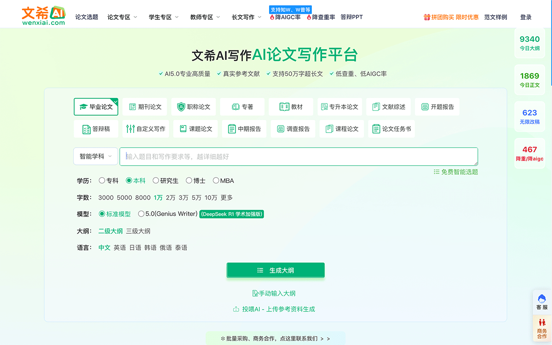Click the 免费智能选题 link

[x=455, y=172]
